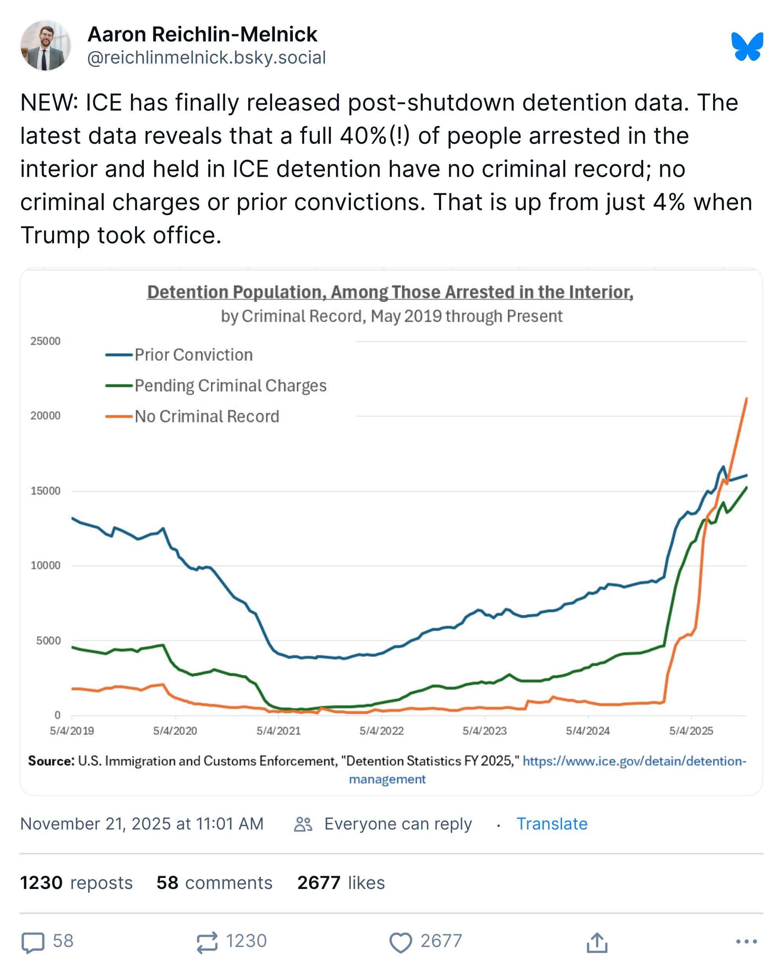Viewport: 784px width, 976px height.
Task: Click the Aaron Reichlin-Melnick display name
Action: [202, 34]
